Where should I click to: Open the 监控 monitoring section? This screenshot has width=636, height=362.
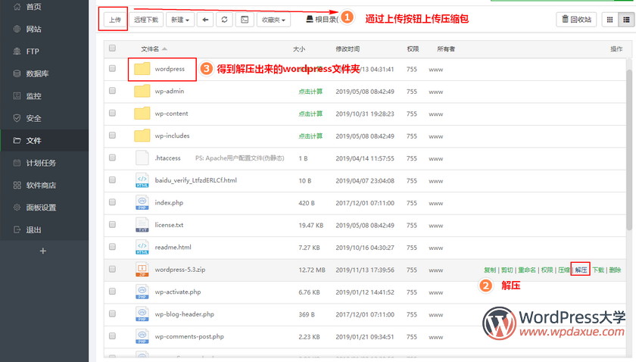point(44,95)
